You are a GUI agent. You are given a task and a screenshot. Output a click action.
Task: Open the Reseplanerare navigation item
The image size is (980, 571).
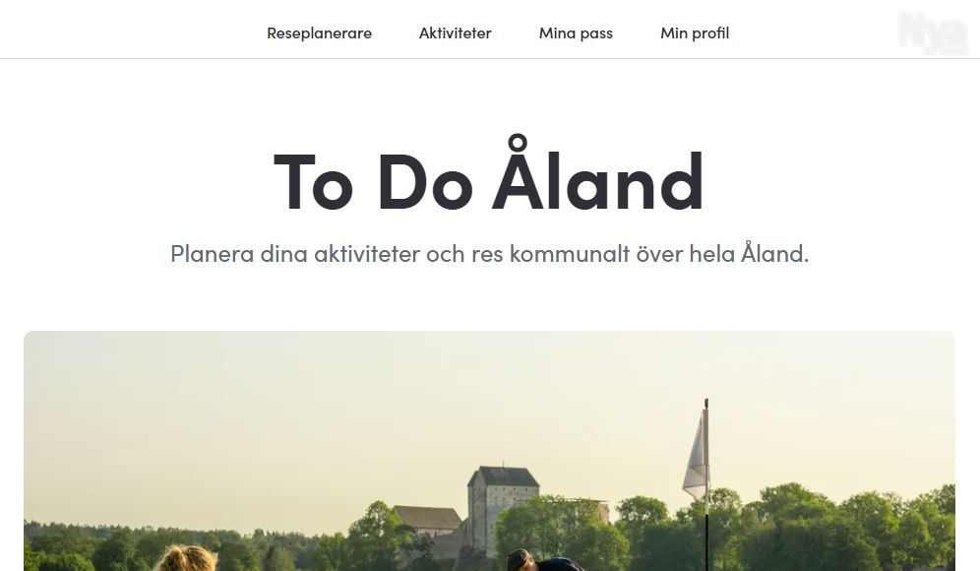coord(319,33)
